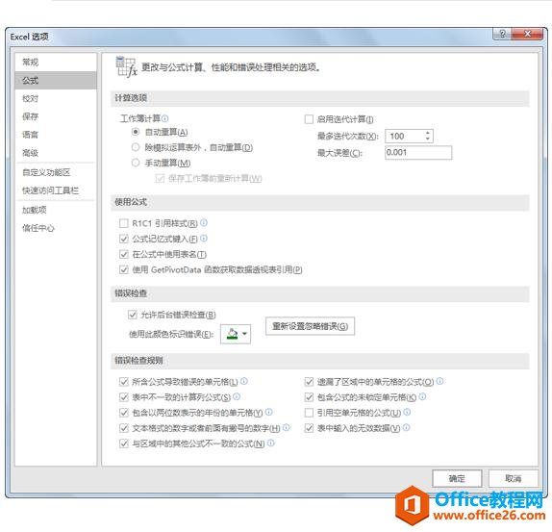Click info icon next to 公式记忆式键入
552x532 pixels.
pyautogui.click(x=204, y=239)
